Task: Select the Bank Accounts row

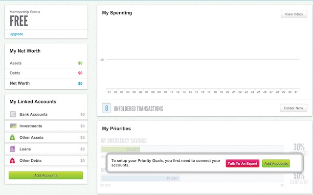Action: point(46,114)
